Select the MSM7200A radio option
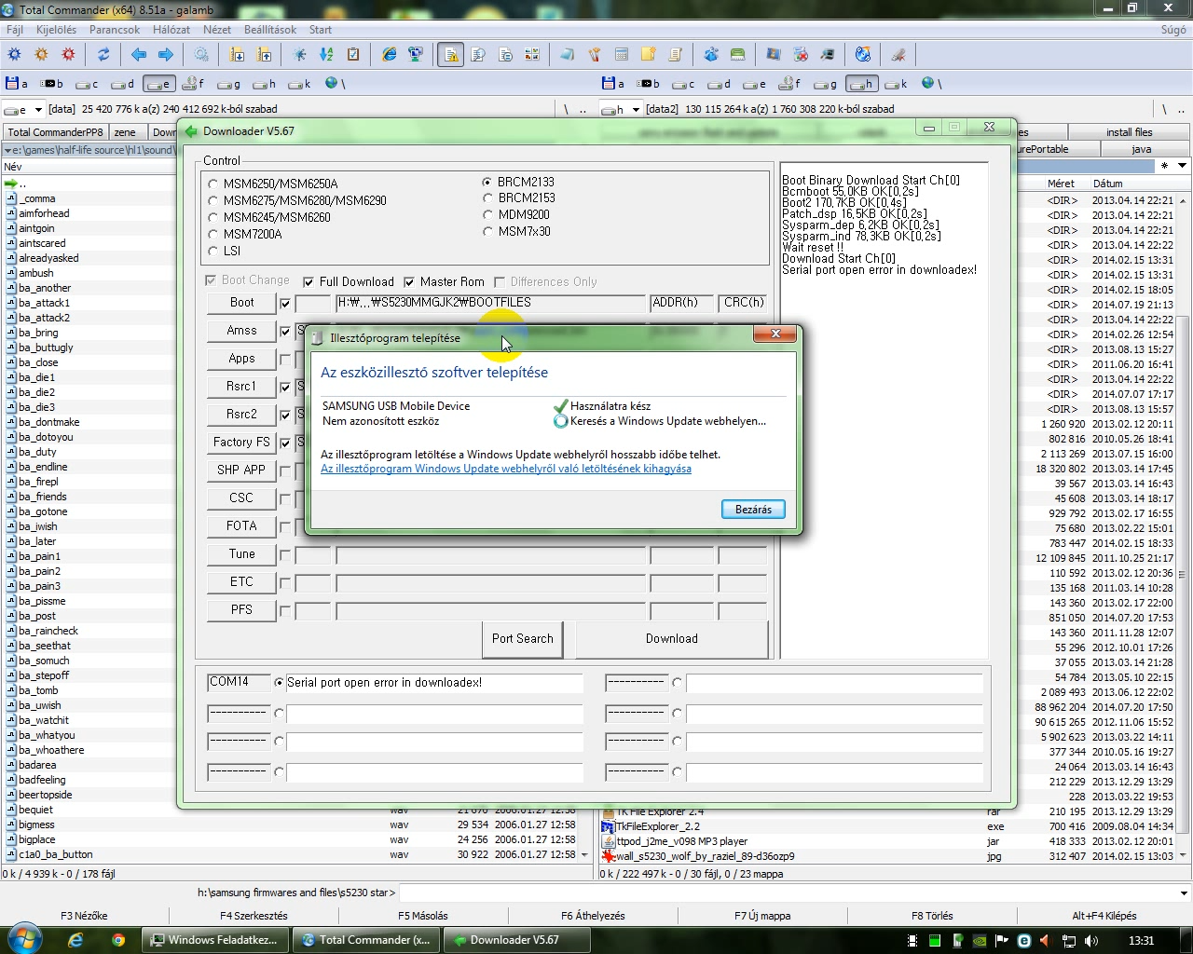Viewport: 1193px width, 954px height. point(213,235)
